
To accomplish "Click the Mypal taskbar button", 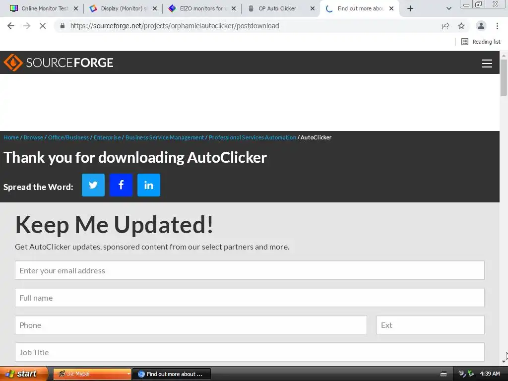I will click(92, 374).
